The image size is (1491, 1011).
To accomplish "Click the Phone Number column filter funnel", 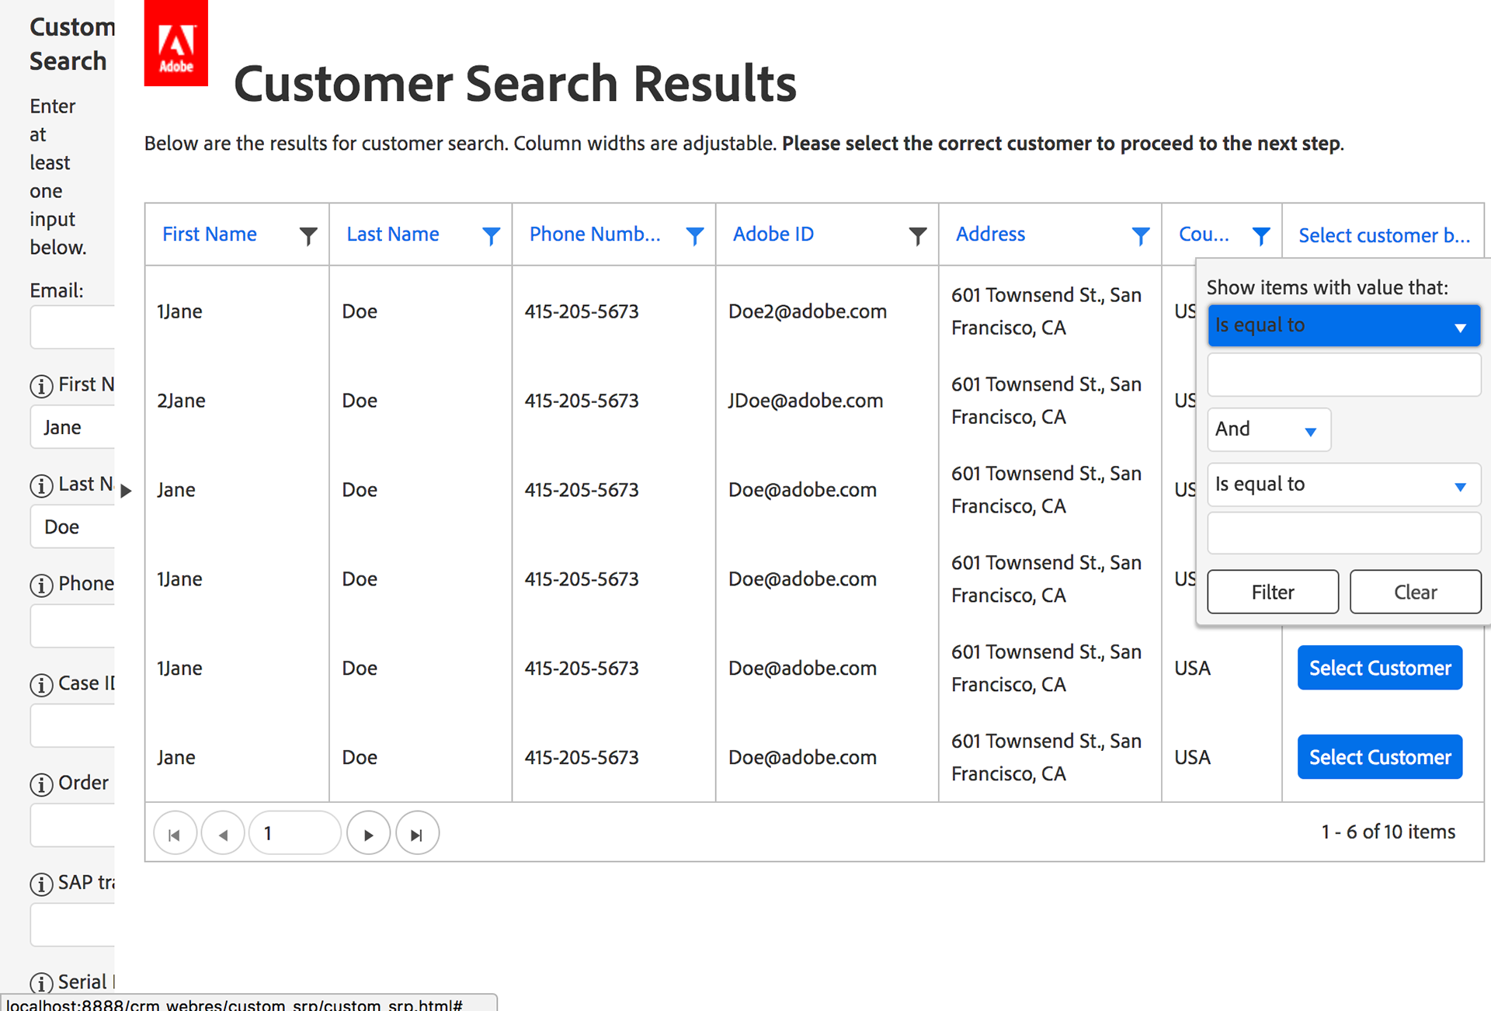I will click(x=695, y=235).
